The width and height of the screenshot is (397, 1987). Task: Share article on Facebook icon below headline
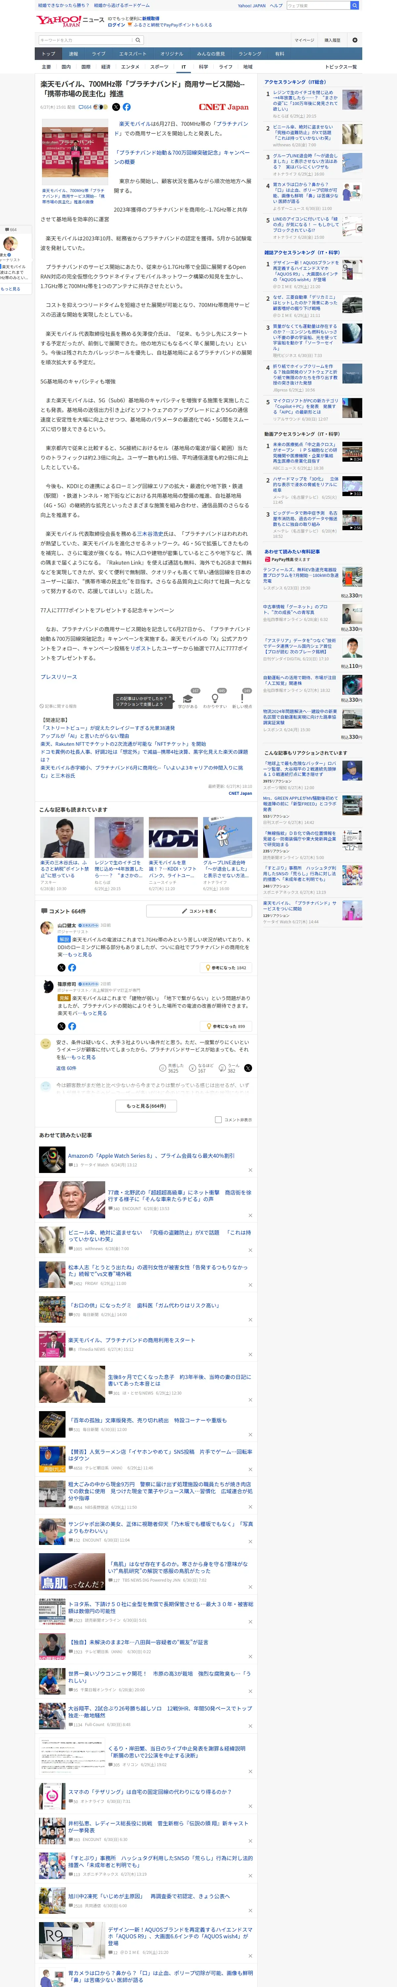point(126,107)
